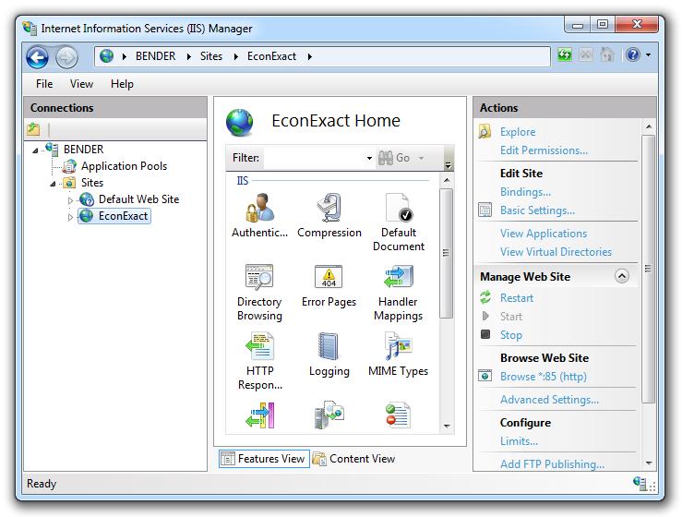
Task: Click Sites in the address breadcrumb
Action: point(211,56)
